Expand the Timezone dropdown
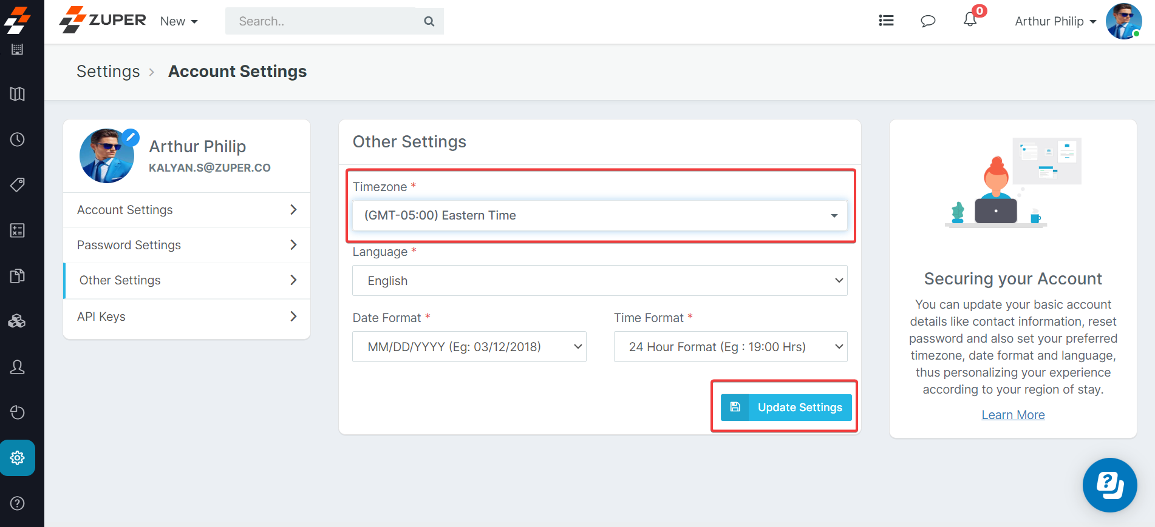The height and width of the screenshot is (527, 1155). (599, 215)
